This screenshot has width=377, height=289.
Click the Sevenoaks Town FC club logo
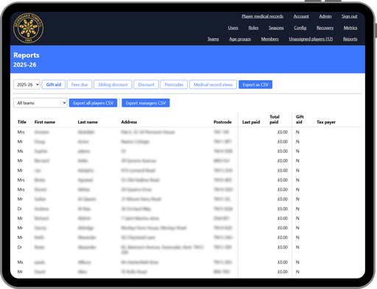pyautogui.click(x=28, y=28)
